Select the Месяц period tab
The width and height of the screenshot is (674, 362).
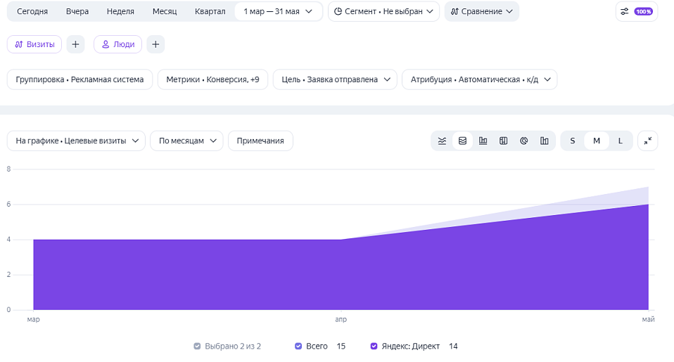pos(165,11)
